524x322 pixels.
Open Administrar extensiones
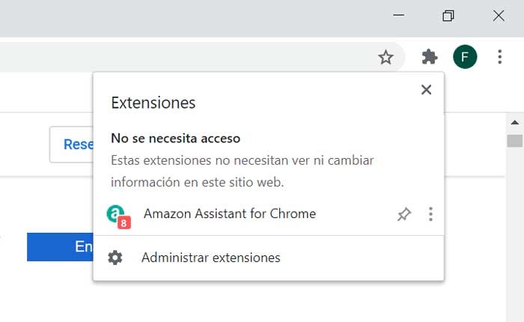(x=210, y=258)
